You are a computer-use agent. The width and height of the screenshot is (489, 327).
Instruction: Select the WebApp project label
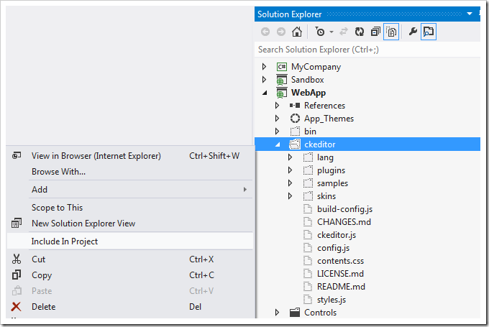pos(309,93)
